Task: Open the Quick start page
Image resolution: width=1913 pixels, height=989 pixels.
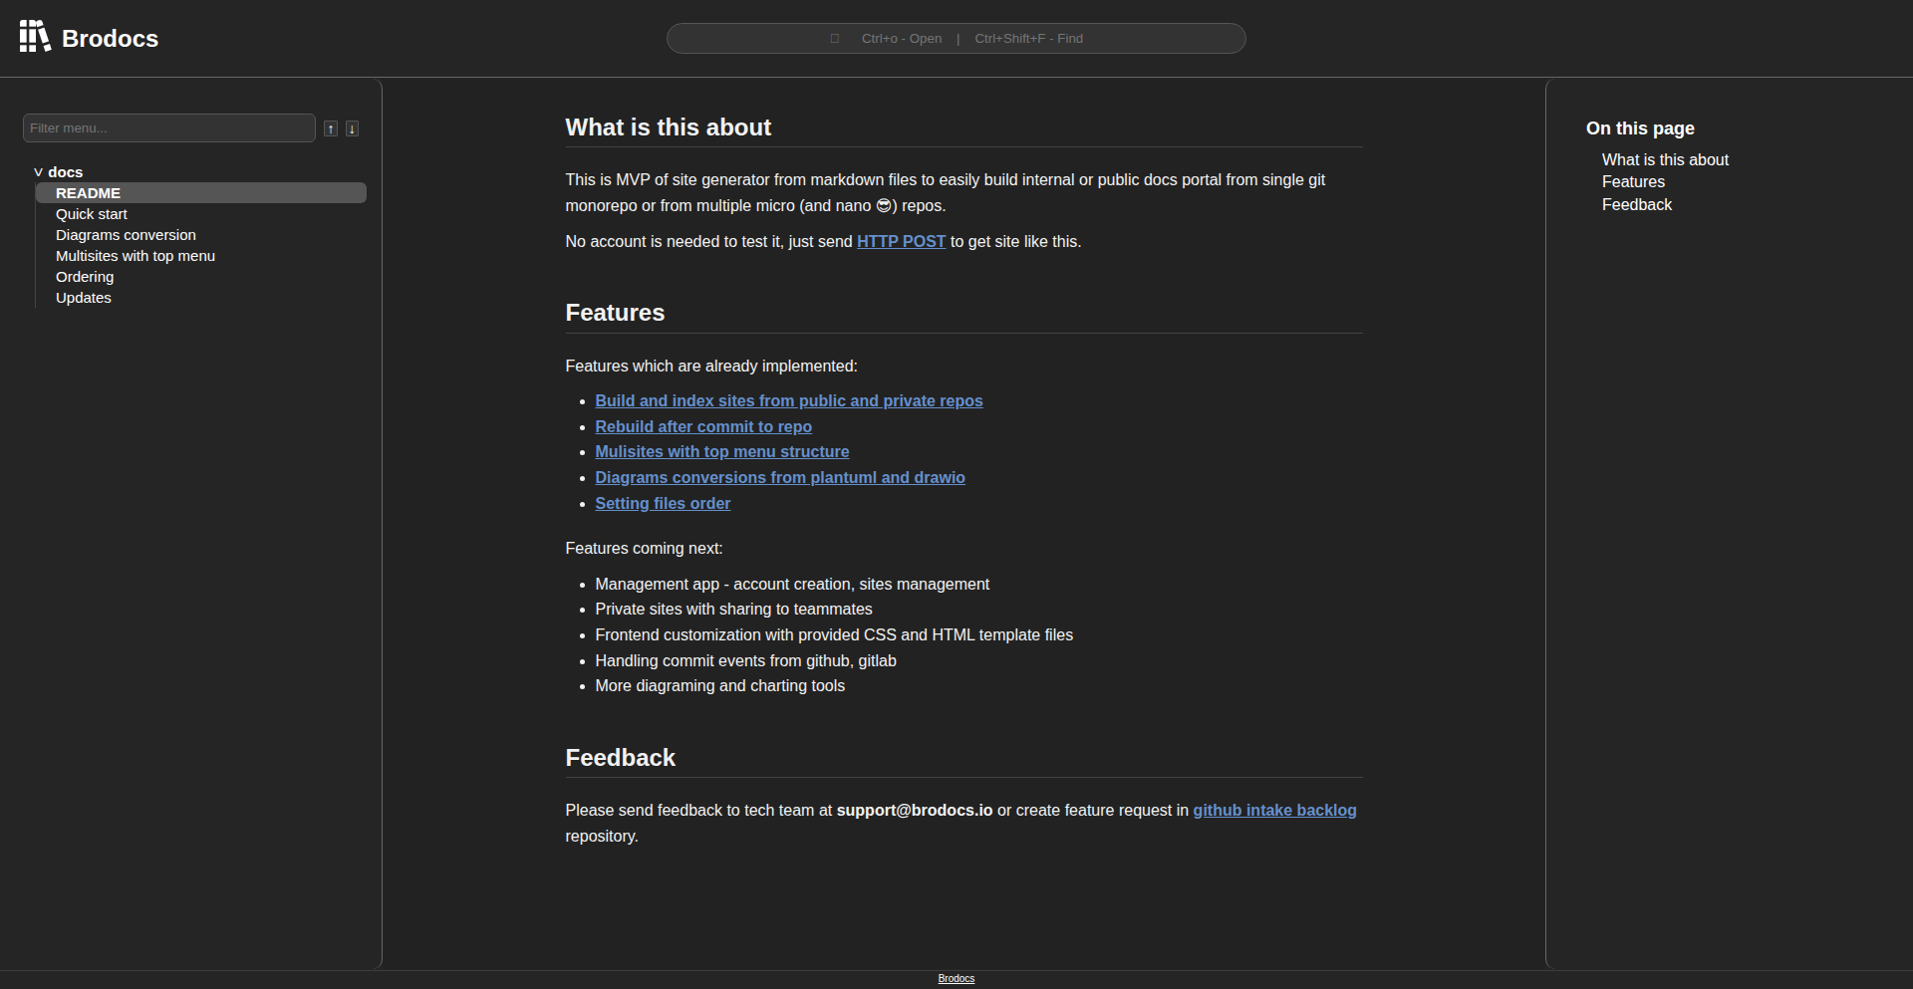Action: click(91, 213)
